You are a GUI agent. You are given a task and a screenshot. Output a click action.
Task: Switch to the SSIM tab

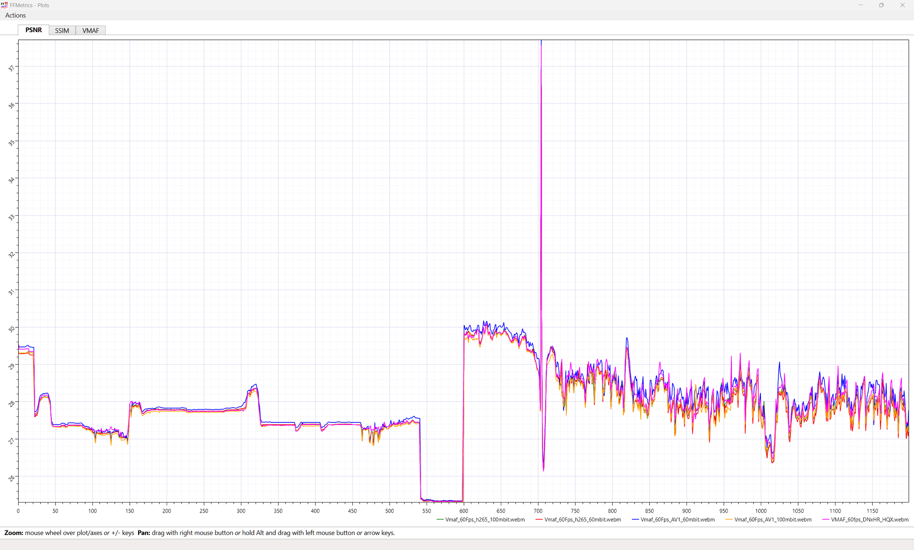[62, 30]
